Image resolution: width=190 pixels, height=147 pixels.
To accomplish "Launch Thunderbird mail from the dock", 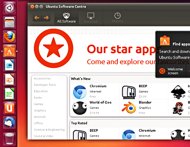I will pyautogui.click(x=9, y=122).
